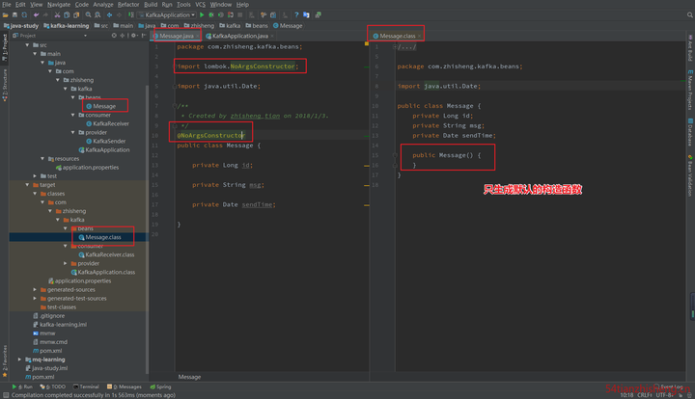Collapse the consumer package under src
Image resolution: width=695 pixels, height=399 pixels.
pyautogui.click(x=73, y=115)
